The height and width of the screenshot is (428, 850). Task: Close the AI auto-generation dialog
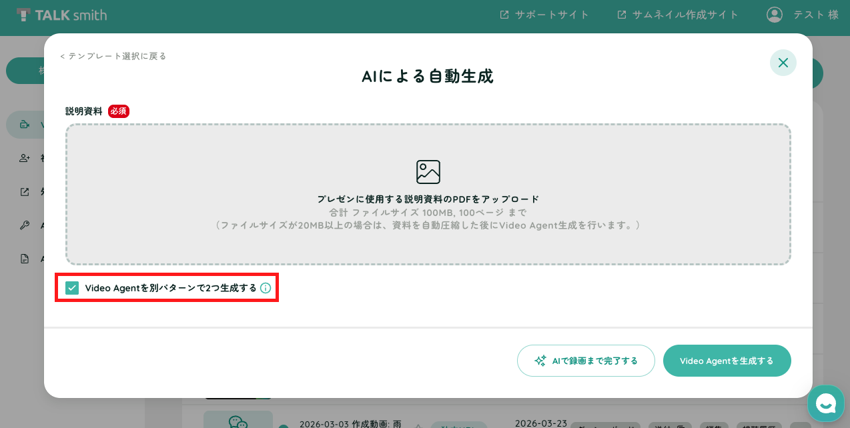tap(783, 63)
